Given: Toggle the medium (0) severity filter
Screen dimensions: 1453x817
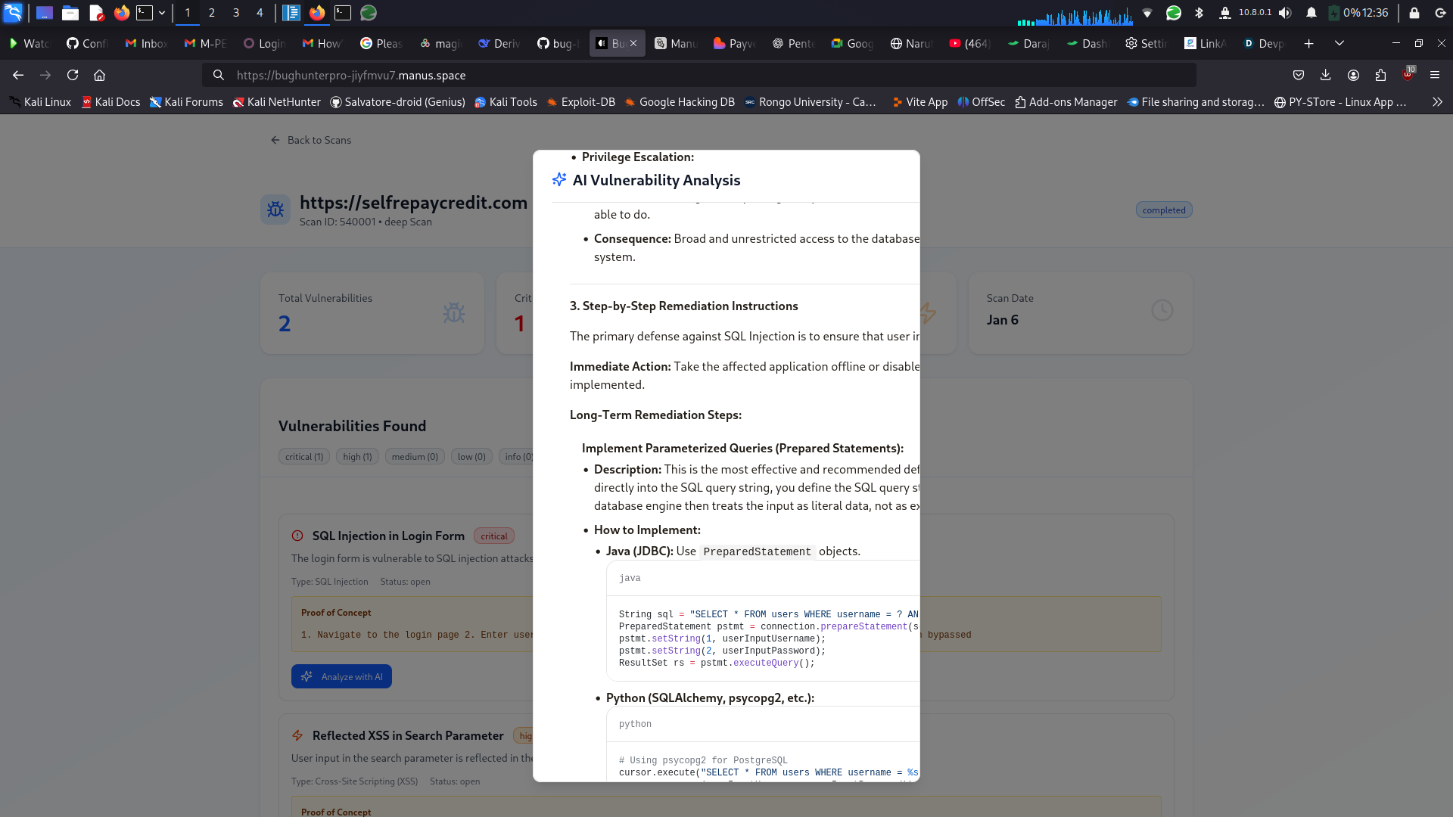Looking at the screenshot, I should (x=415, y=456).
